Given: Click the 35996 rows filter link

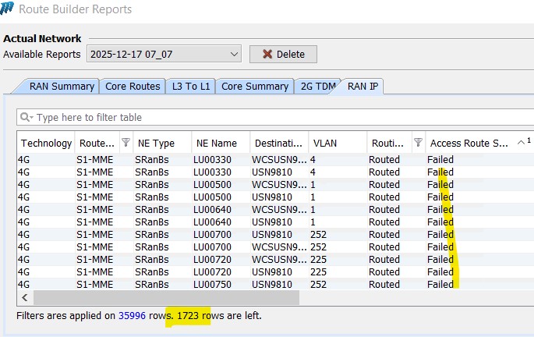Looking at the screenshot, I should pos(132,316).
